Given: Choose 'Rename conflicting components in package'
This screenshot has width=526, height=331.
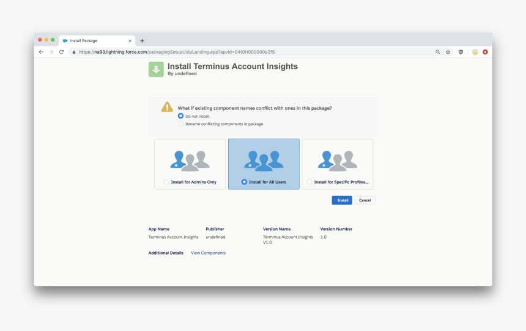Looking at the screenshot, I should (180, 123).
